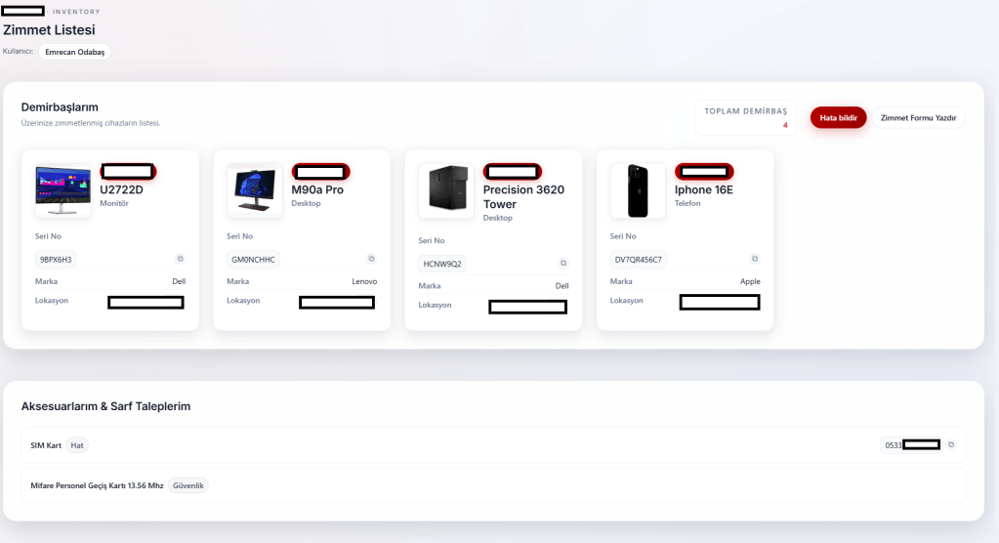The height and width of the screenshot is (543, 999).
Task: Select the serial field GM0NCHHC
Action: tap(254, 259)
